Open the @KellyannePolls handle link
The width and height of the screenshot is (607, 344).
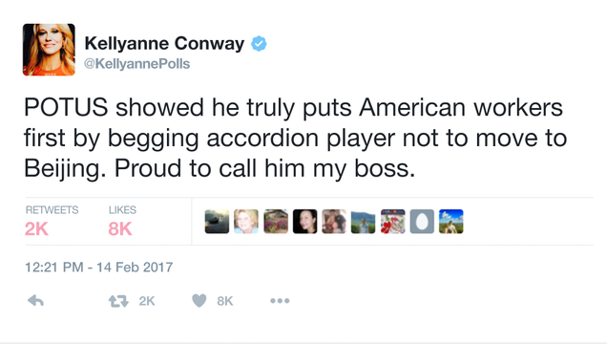click(x=137, y=63)
